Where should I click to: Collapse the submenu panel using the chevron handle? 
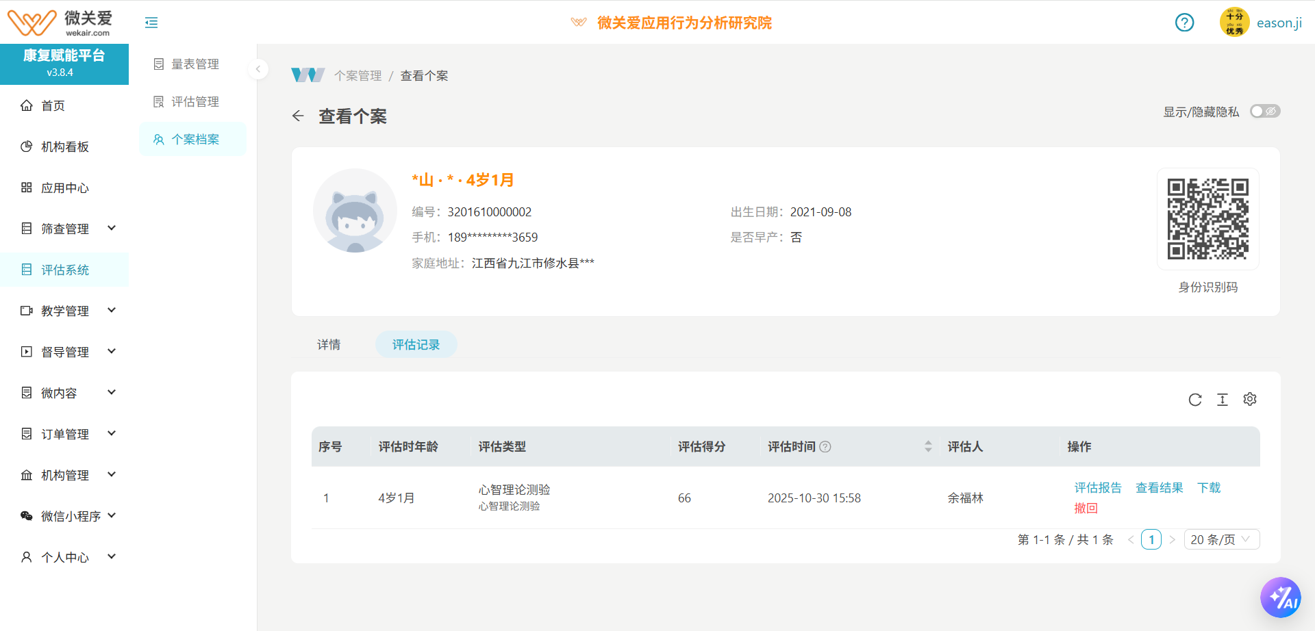(x=258, y=69)
